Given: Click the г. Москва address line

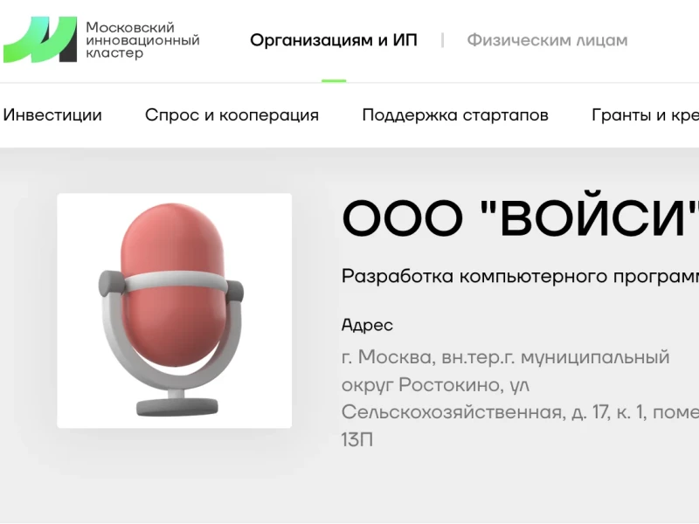Looking at the screenshot, I should click(506, 357).
